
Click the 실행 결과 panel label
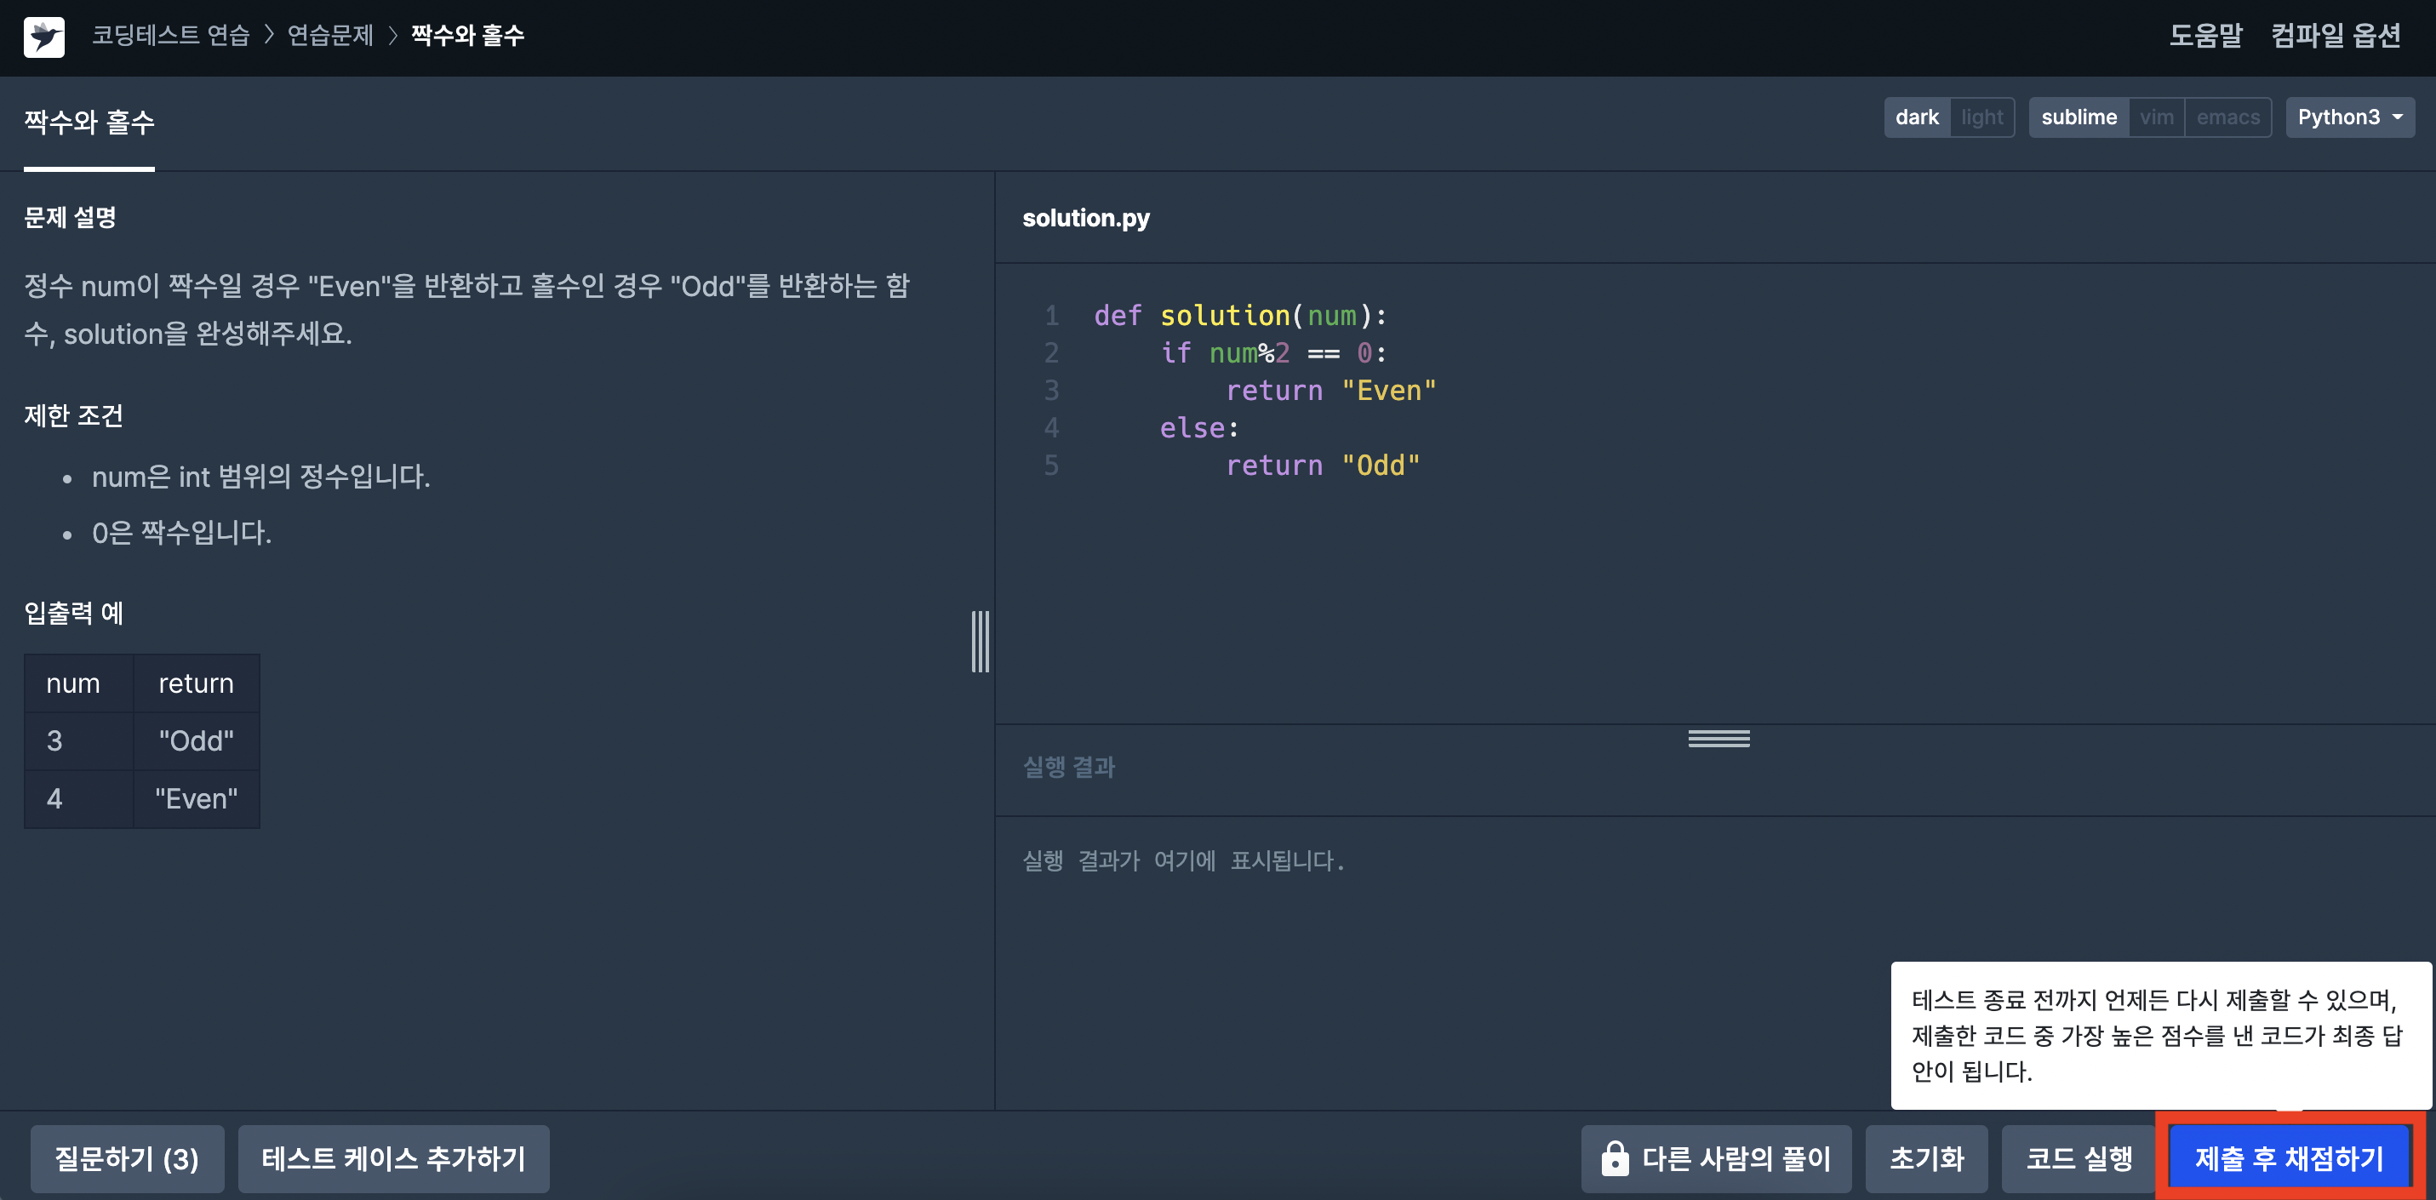[x=1068, y=767]
